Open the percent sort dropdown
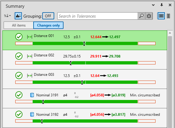This screenshot has width=175, height=128. [x=7, y=16]
